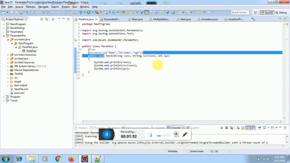Open Project Explorer view menu triangle
This screenshot has height=163, width=290.
(59, 19)
